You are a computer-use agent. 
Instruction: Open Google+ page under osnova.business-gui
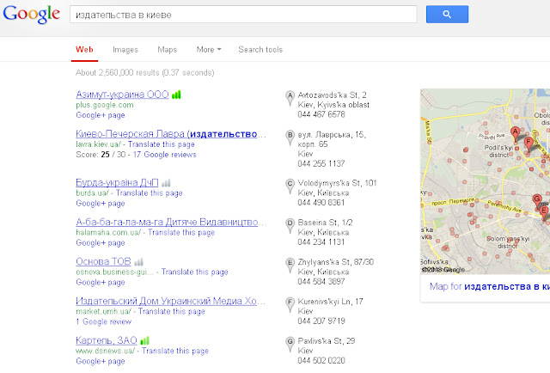(x=101, y=283)
